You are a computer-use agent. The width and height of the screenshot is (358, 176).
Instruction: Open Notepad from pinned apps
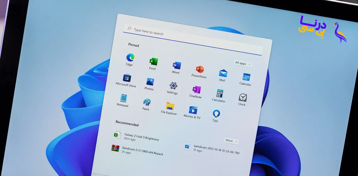123,98
